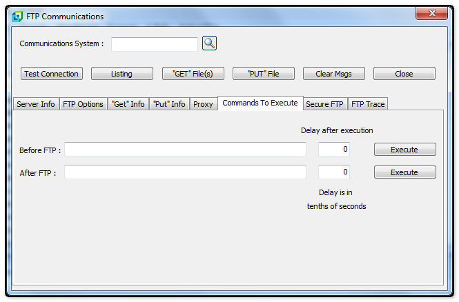This screenshot has height=302, width=459.
Task: Click the Before FTP command text field
Action: click(185, 150)
